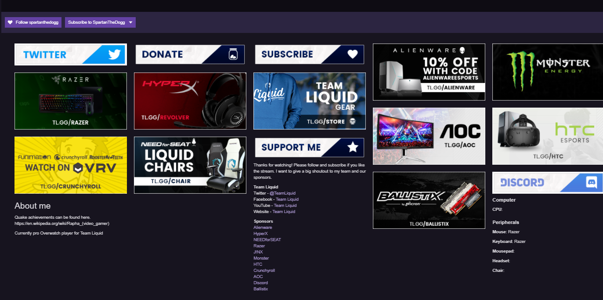Open the Alienware 10% off banner

point(429,72)
